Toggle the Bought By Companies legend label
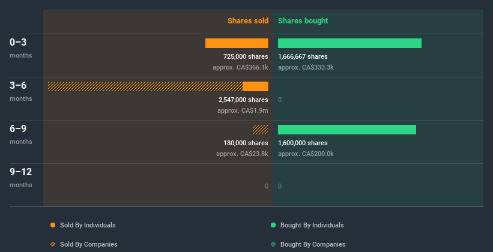Image resolution: width=493 pixels, height=252 pixels. pos(313,244)
